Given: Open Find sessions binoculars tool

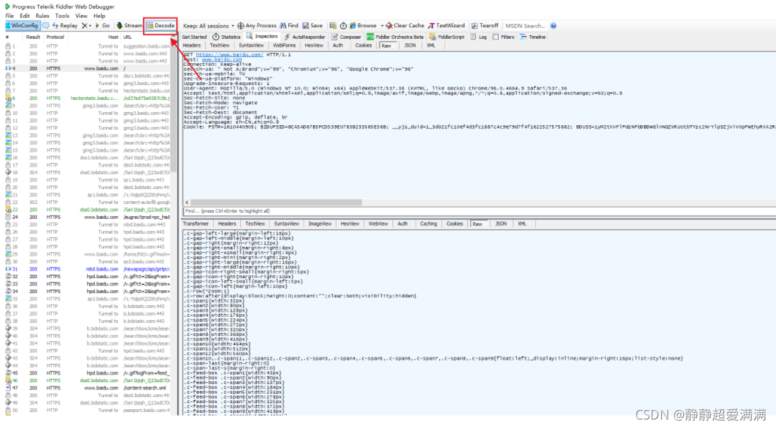Looking at the screenshot, I should point(289,26).
